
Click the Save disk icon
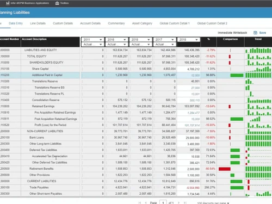point(255,33)
